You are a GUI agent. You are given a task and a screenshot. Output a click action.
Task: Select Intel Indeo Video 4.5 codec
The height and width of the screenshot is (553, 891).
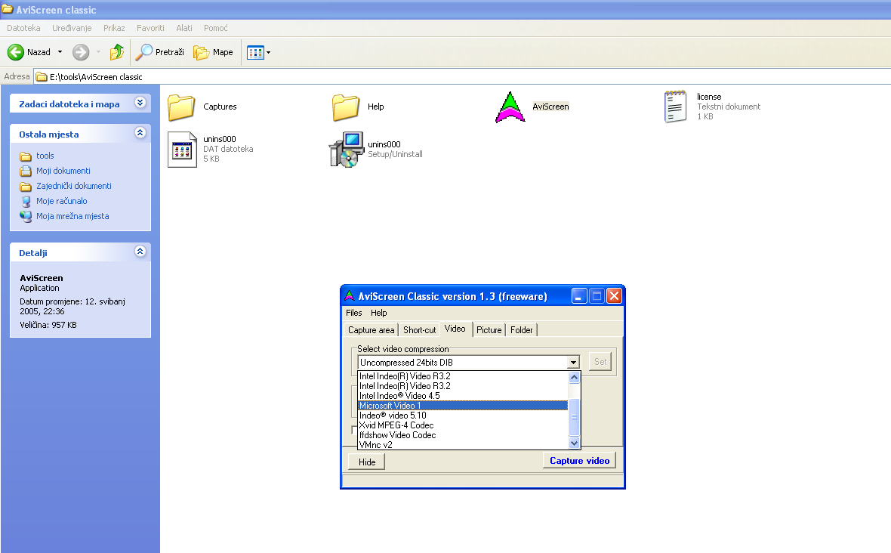(463, 396)
